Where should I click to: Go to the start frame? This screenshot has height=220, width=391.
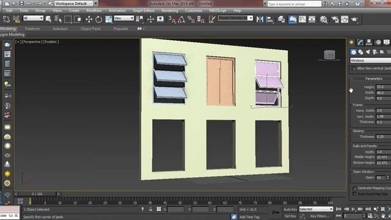[x=338, y=209]
